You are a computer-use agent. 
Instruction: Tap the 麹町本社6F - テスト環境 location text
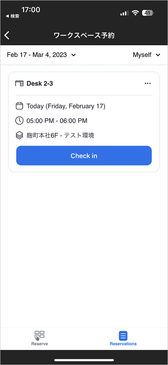[60, 135]
